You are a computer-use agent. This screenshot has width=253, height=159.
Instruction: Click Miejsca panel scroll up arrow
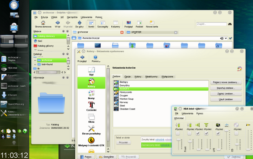click(68, 35)
